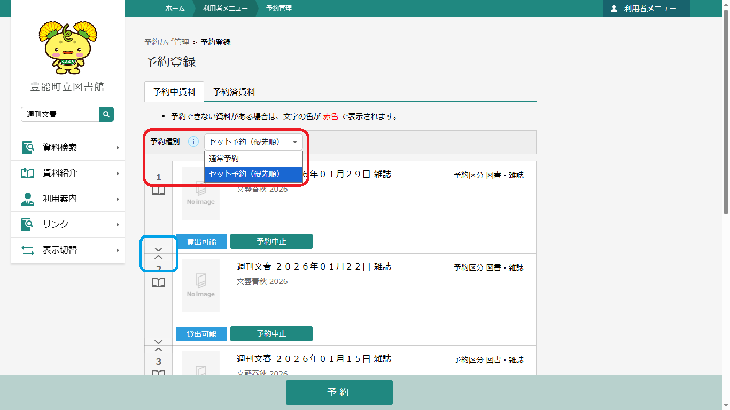Cancel reservation for the 01月29日 issue

pos(271,241)
